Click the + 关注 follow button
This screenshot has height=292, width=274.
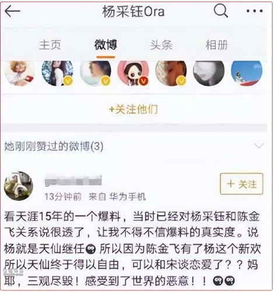[x=241, y=184]
